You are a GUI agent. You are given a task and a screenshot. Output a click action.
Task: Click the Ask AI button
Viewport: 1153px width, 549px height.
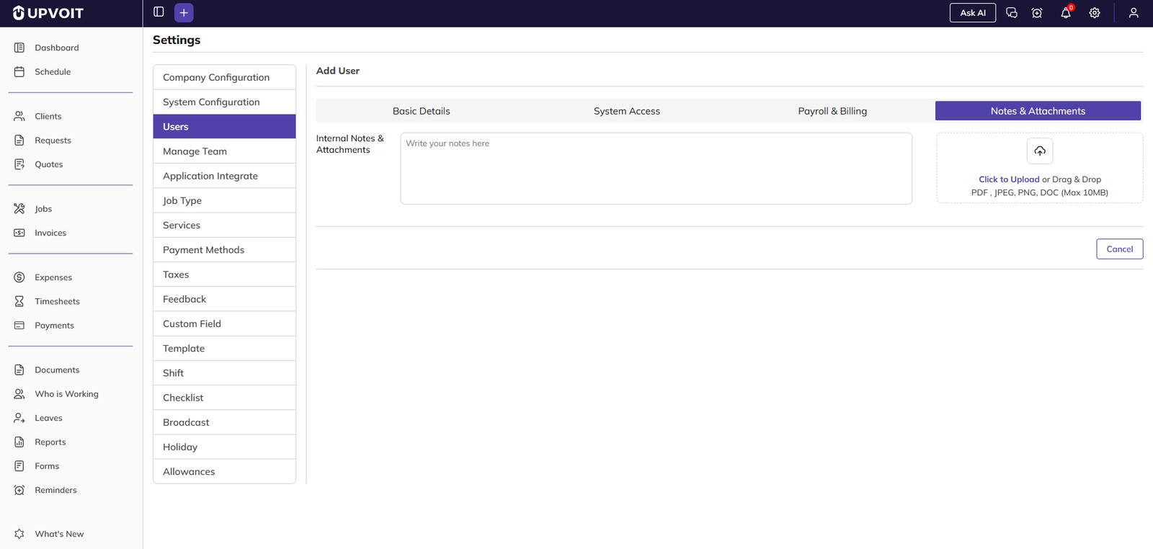tap(972, 13)
